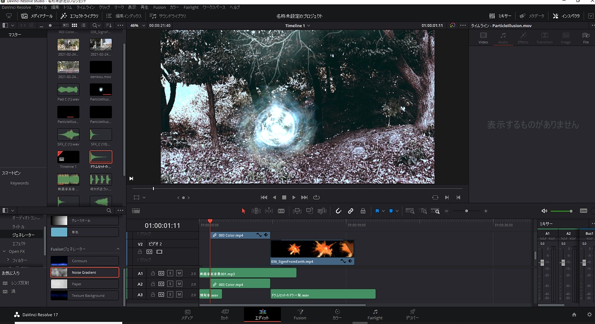Viewport: 595px width, 324px height.
Task: Open the Fusion menu in menu bar
Action: [159, 7]
